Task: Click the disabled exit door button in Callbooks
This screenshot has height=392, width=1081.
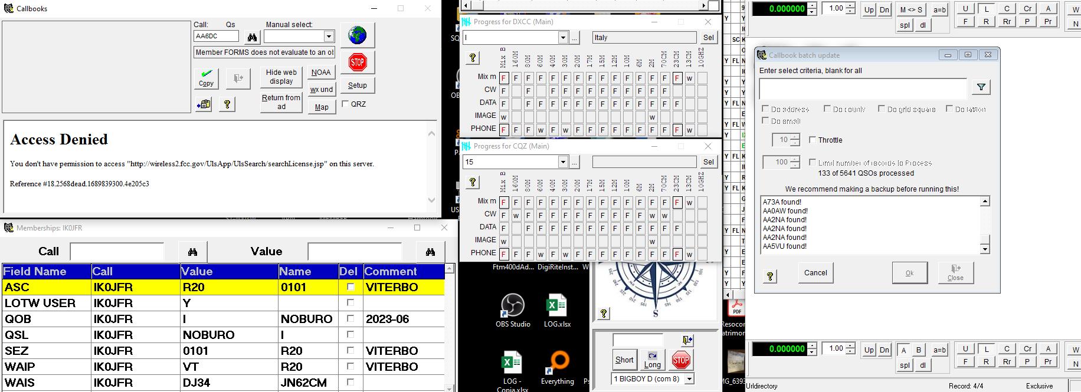Action: click(238, 78)
